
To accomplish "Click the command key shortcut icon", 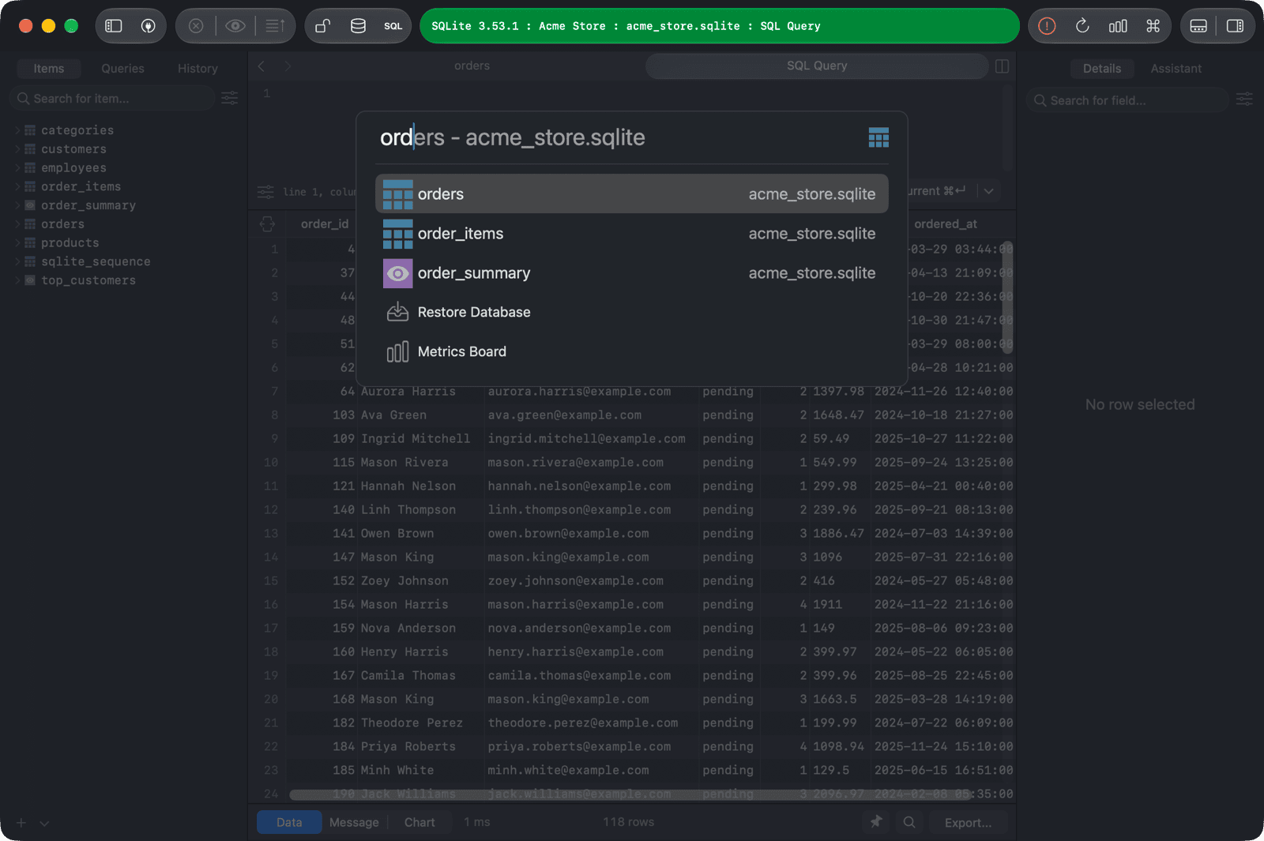I will tap(1153, 26).
